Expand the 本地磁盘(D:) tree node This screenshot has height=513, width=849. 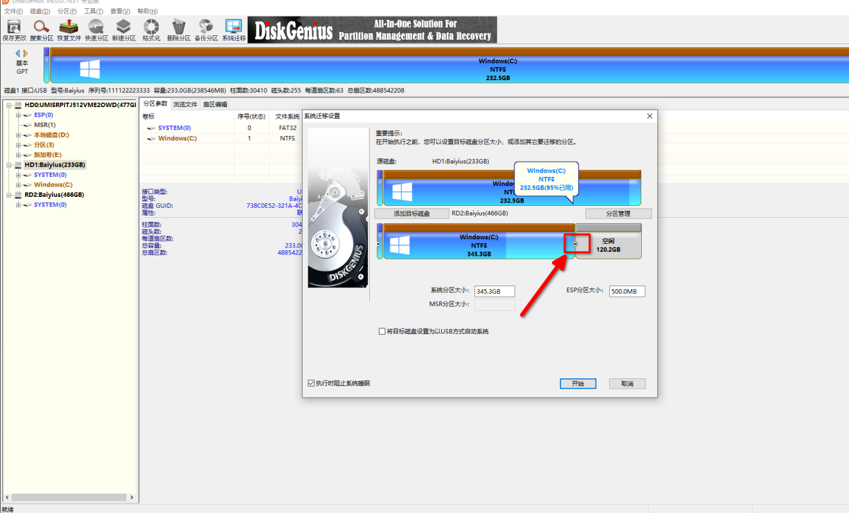pyautogui.click(x=19, y=135)
